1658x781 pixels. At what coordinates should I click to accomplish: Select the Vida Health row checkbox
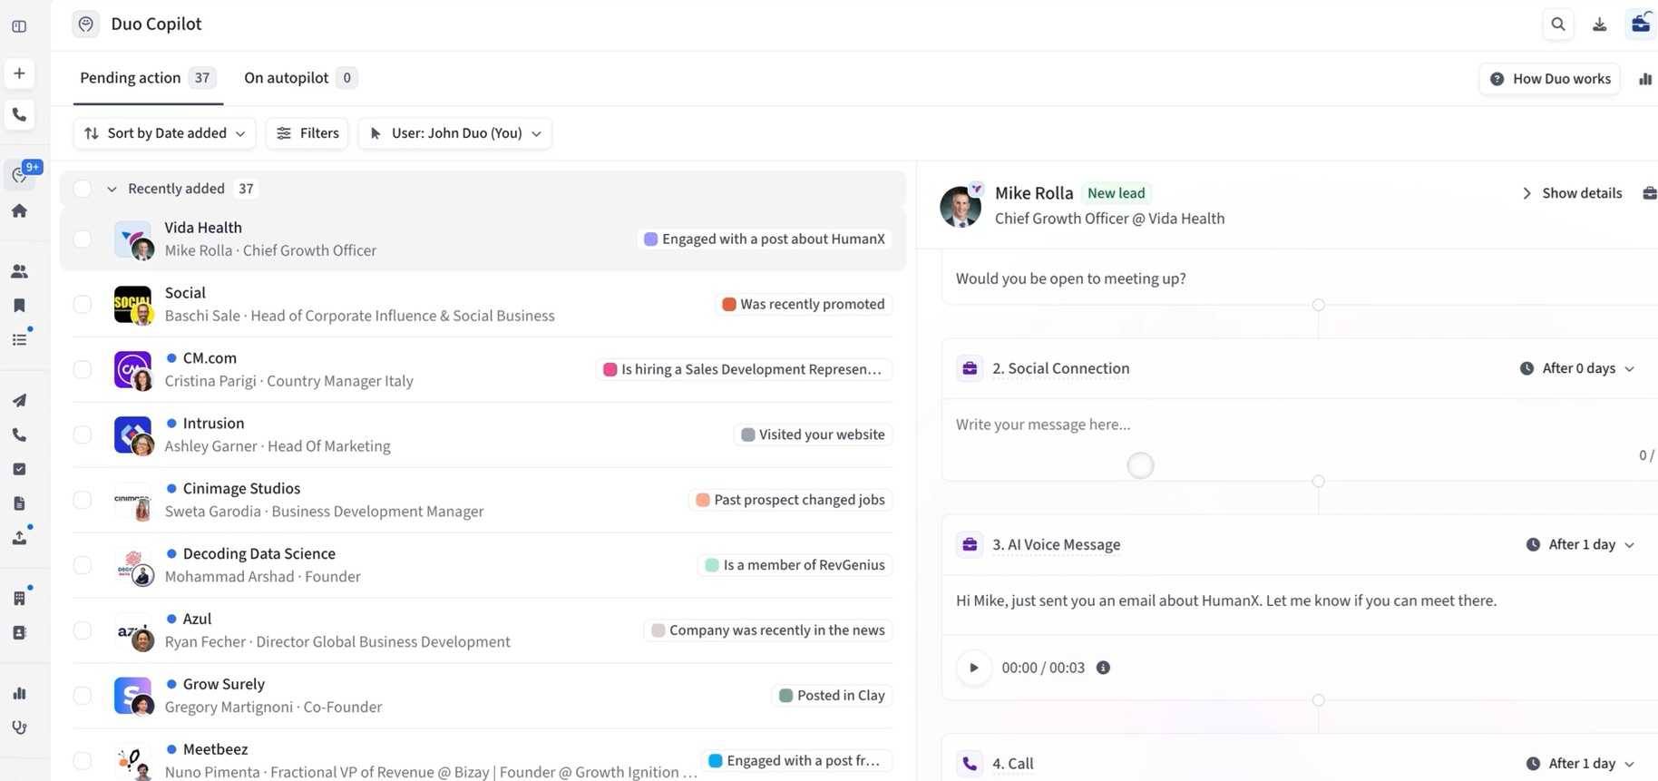[x=83, y=239]
